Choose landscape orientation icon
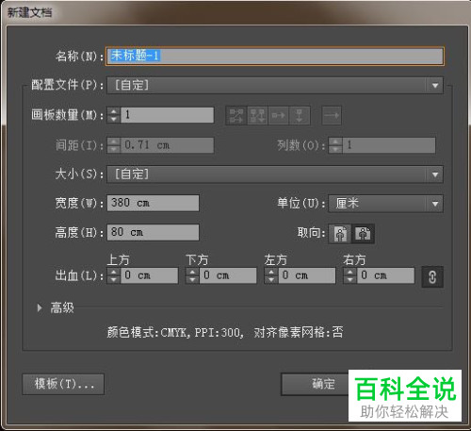 tap(364, 234)
